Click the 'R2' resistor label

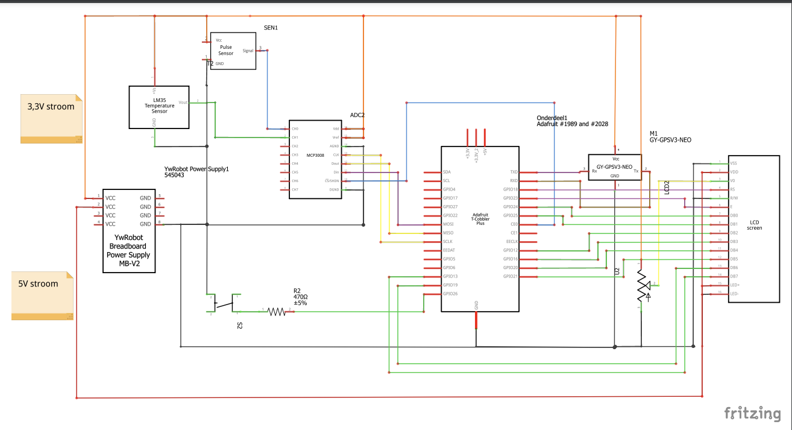click(297, 290)
